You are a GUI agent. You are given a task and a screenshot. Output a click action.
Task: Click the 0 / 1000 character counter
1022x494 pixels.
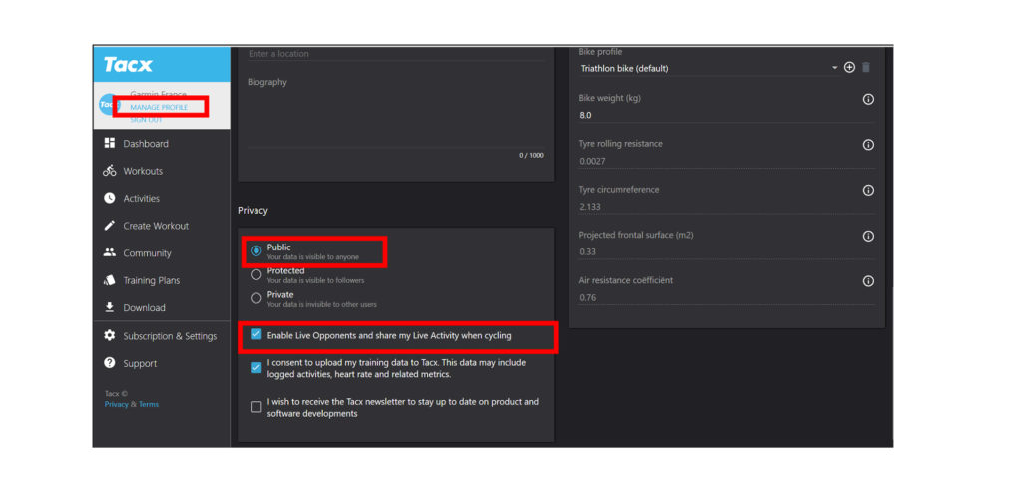coord(531,155)
